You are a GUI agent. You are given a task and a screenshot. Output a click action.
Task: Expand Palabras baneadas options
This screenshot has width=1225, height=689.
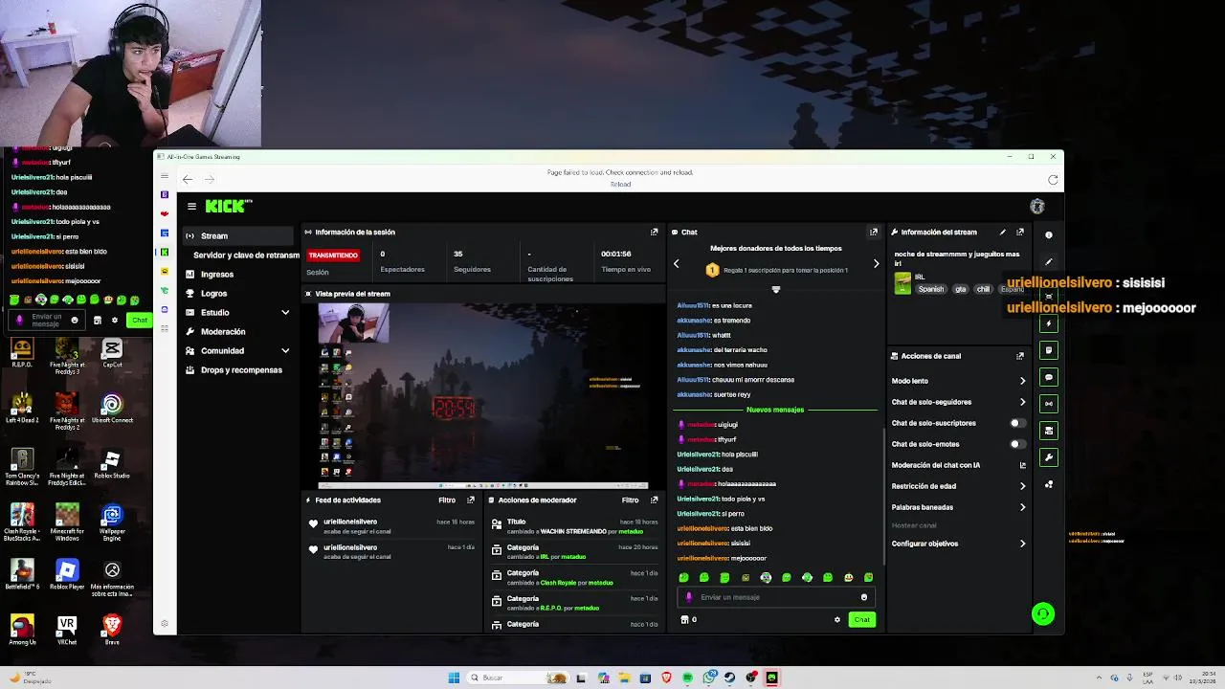pos(1022,507)
